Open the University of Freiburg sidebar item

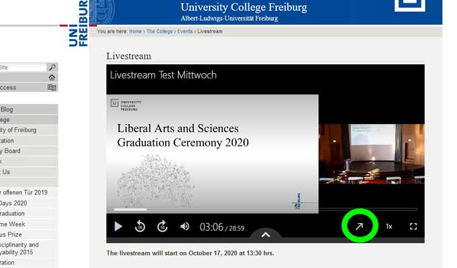[x=29, y=130]
